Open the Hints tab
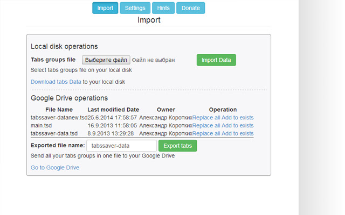This screenshot has height=215, width=345. point(163,8)
